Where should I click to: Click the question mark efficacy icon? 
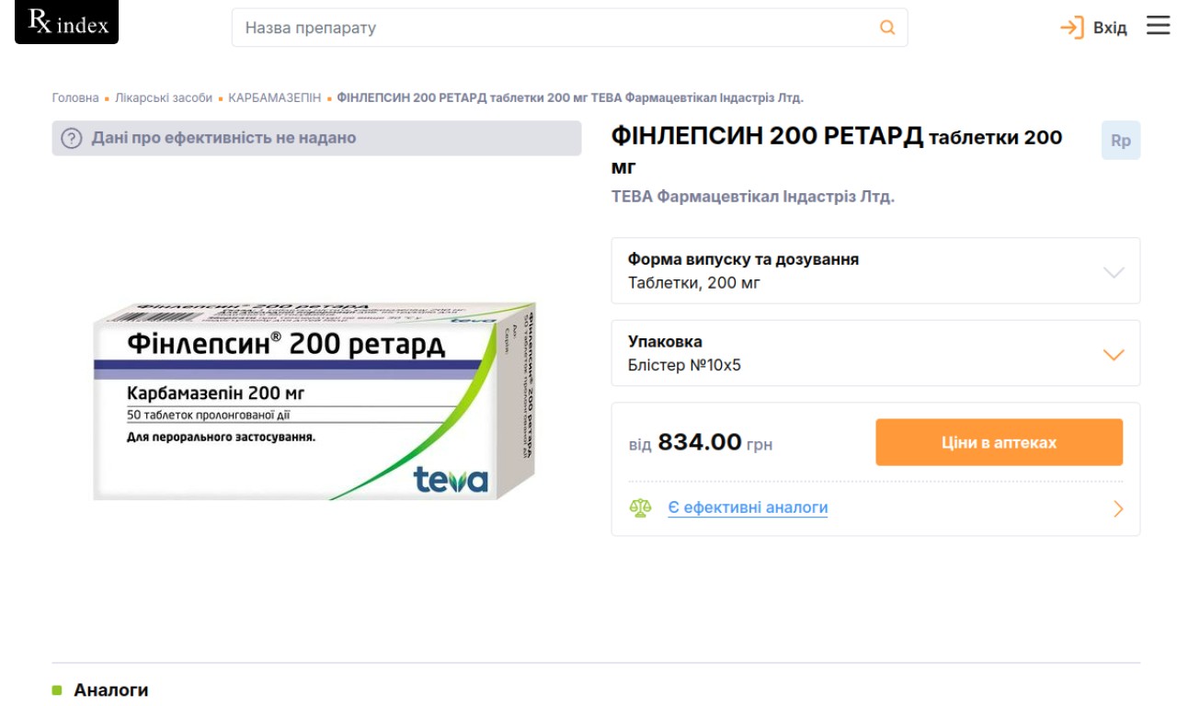click(71, 139)
